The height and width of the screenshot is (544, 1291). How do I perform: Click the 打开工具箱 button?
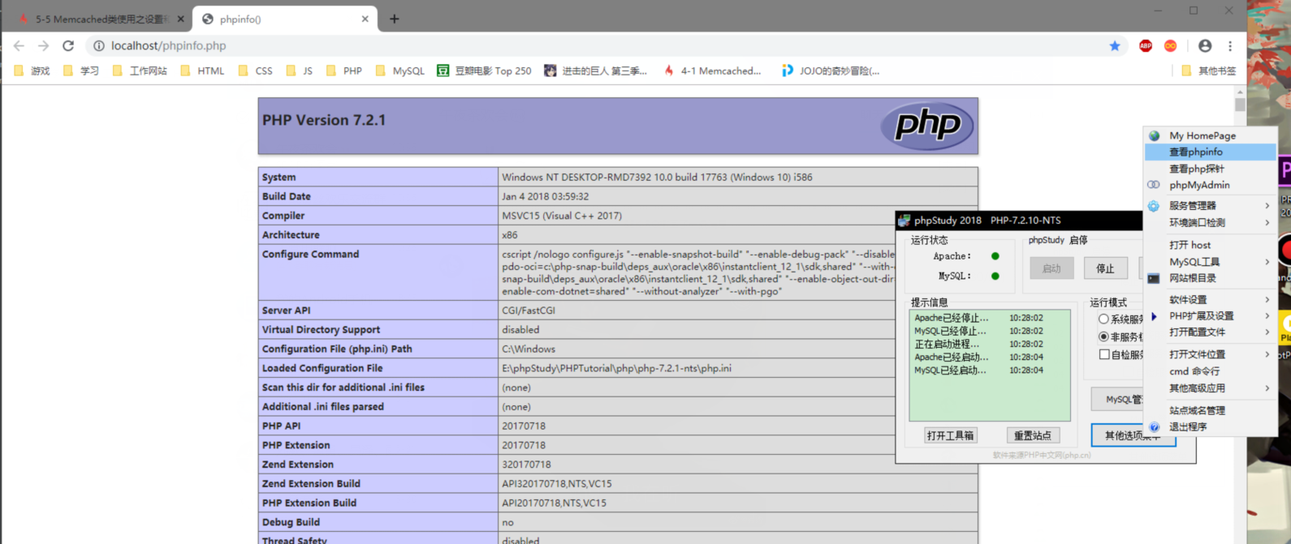tap(950, 435)
